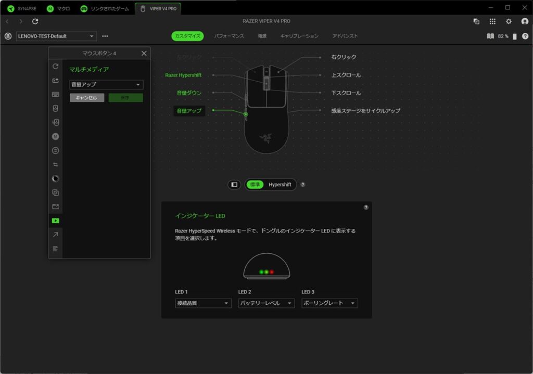Select the 標準 mode toggle
Viewport: 533px width, 374px height.
[x=255, y=185]
